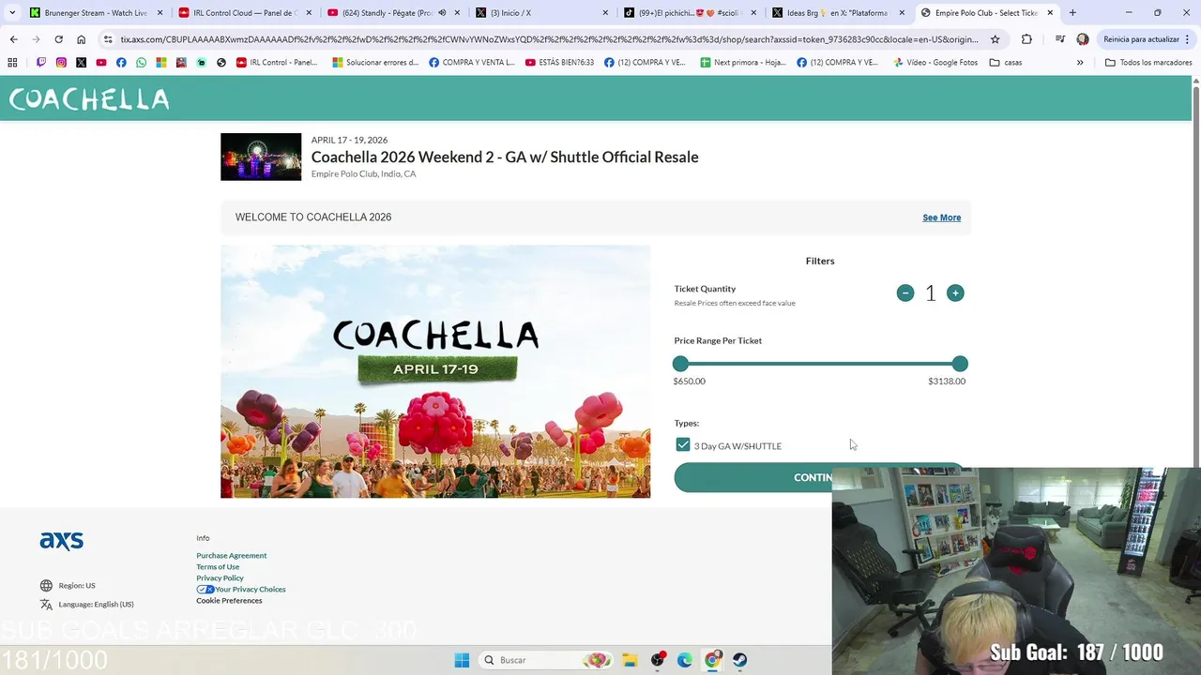
Task: Switch to the Brunenger Stream tab
Action: tap(96, 13)
